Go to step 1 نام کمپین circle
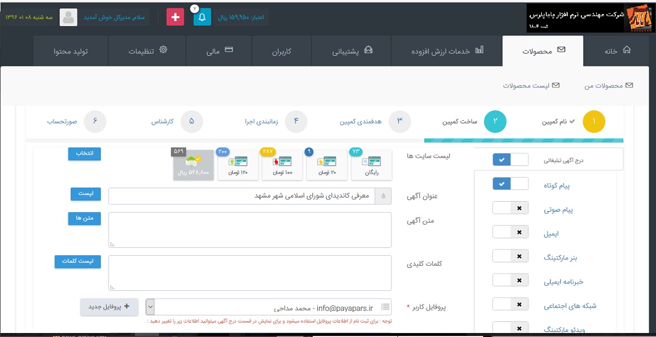This screenshot has height=337, width=656. coord(594,121)
